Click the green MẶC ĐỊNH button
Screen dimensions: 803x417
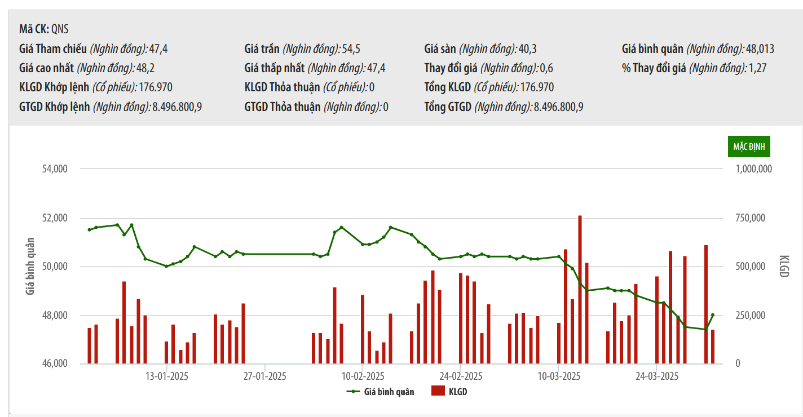749,147
